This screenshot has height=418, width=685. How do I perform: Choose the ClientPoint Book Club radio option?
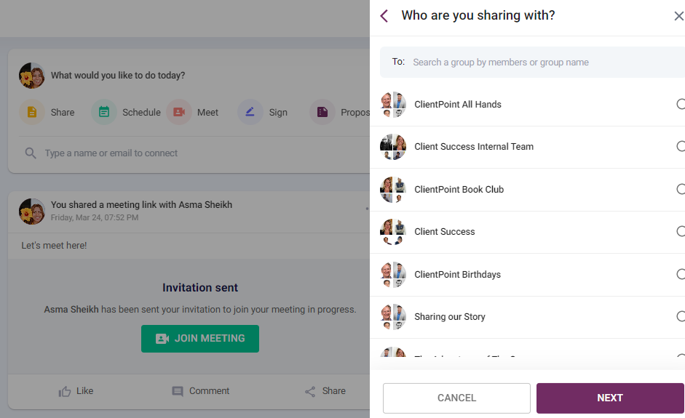[x=681, y=189]
